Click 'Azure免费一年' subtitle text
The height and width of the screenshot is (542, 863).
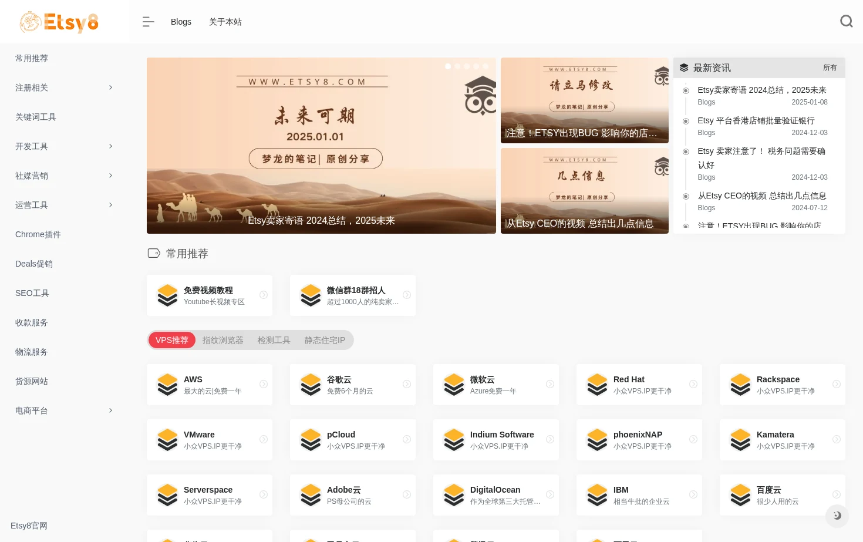(493, 391)
